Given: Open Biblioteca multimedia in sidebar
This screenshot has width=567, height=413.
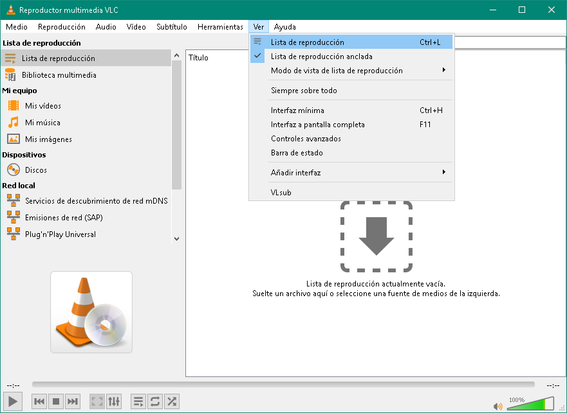Looking at the screenshot, I should pos(86,75).
